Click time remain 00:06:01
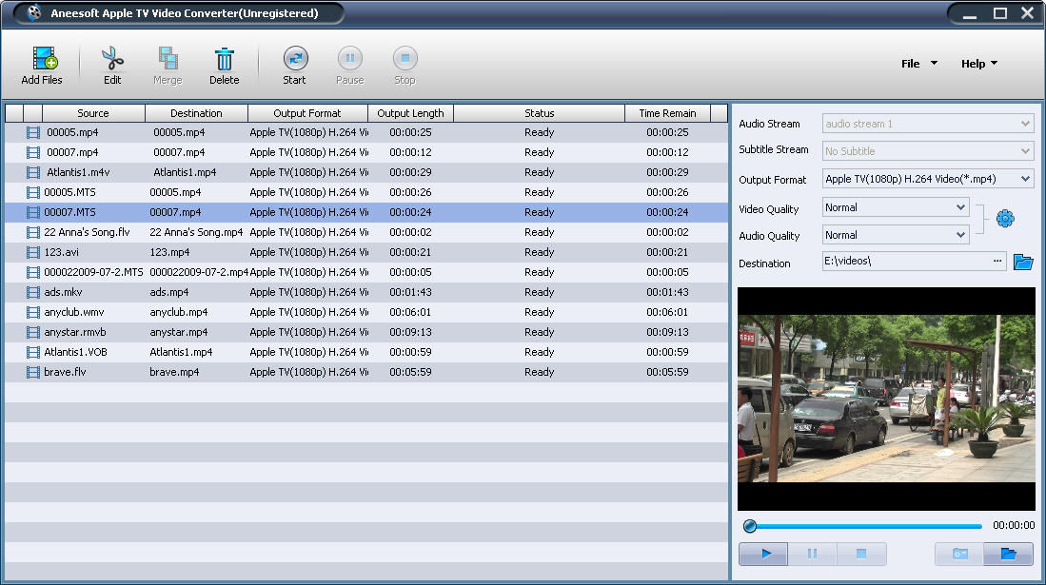Image resolution: width=1046 pixels, height=585 pixels. coord(667,313)
